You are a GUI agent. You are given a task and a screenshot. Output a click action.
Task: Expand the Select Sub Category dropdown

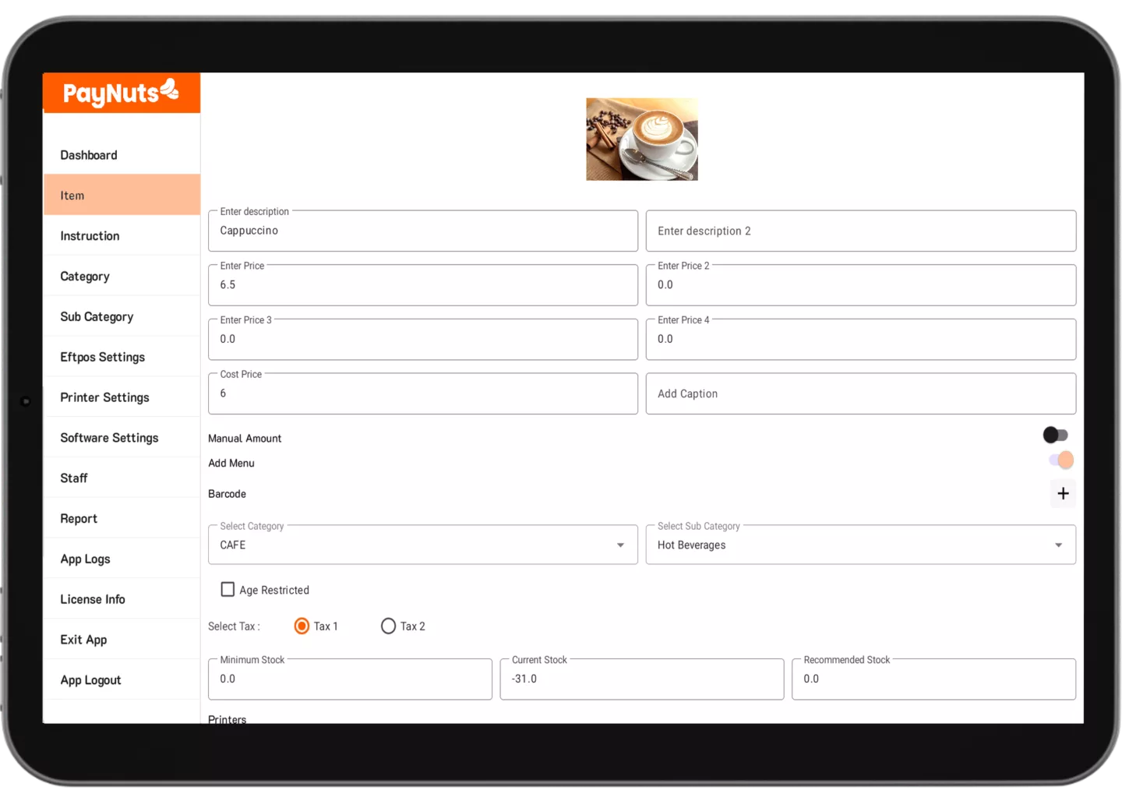[1058, 545]
